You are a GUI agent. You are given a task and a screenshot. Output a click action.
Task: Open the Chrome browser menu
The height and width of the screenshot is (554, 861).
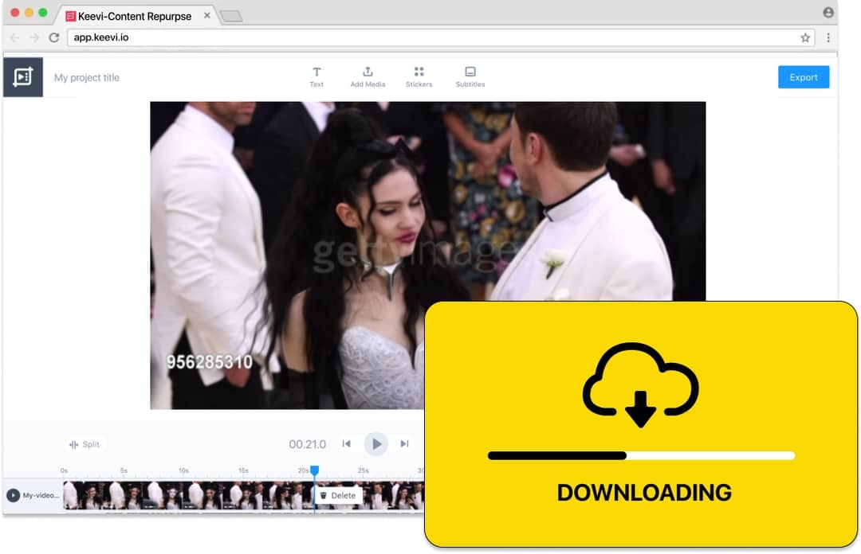[828, 37]
